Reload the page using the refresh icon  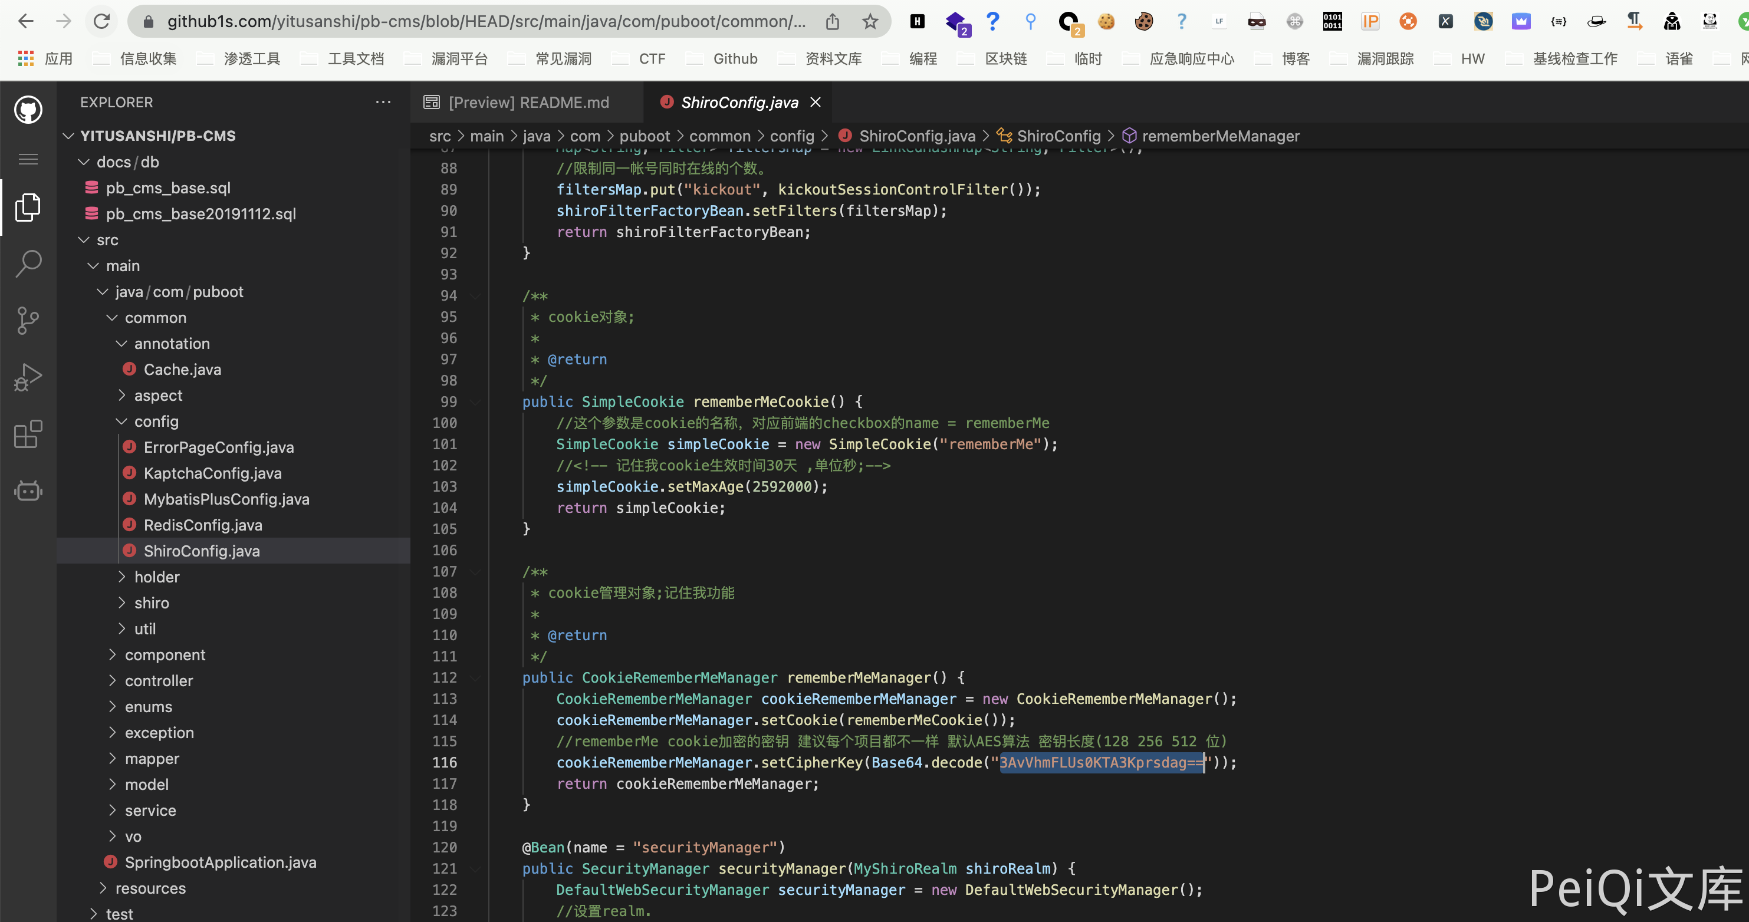tap(102, 22)
